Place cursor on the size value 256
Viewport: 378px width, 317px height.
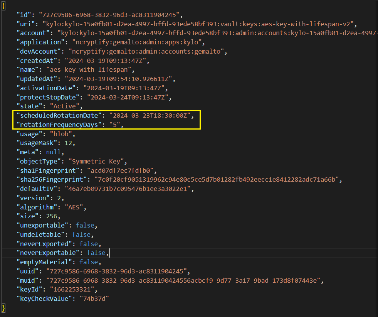(x=52, y=216)
